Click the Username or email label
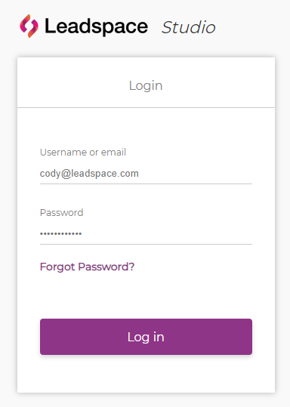 (83, 152)
